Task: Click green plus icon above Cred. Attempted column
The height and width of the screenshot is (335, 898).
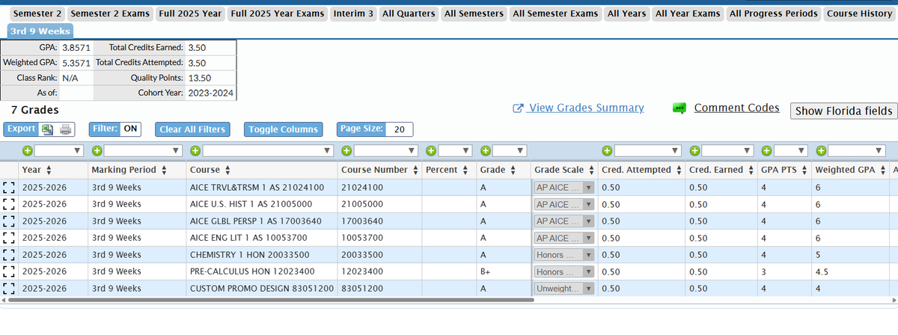Action: point(608,150)
